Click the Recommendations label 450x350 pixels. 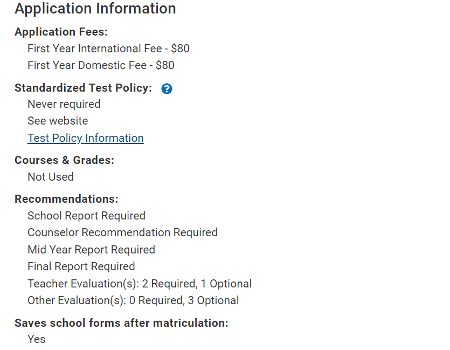pos(66,199)
